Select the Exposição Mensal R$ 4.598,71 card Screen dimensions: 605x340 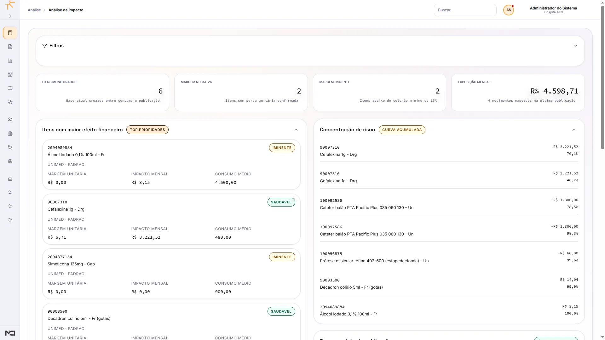click(518, 92)
